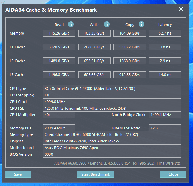193x186 pixels.
Task: Select L1 Cache write 2086.7 GB/s
Action: coord(94,47)
